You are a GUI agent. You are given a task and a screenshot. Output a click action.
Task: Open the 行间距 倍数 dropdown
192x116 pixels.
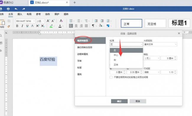pos(152,72)
